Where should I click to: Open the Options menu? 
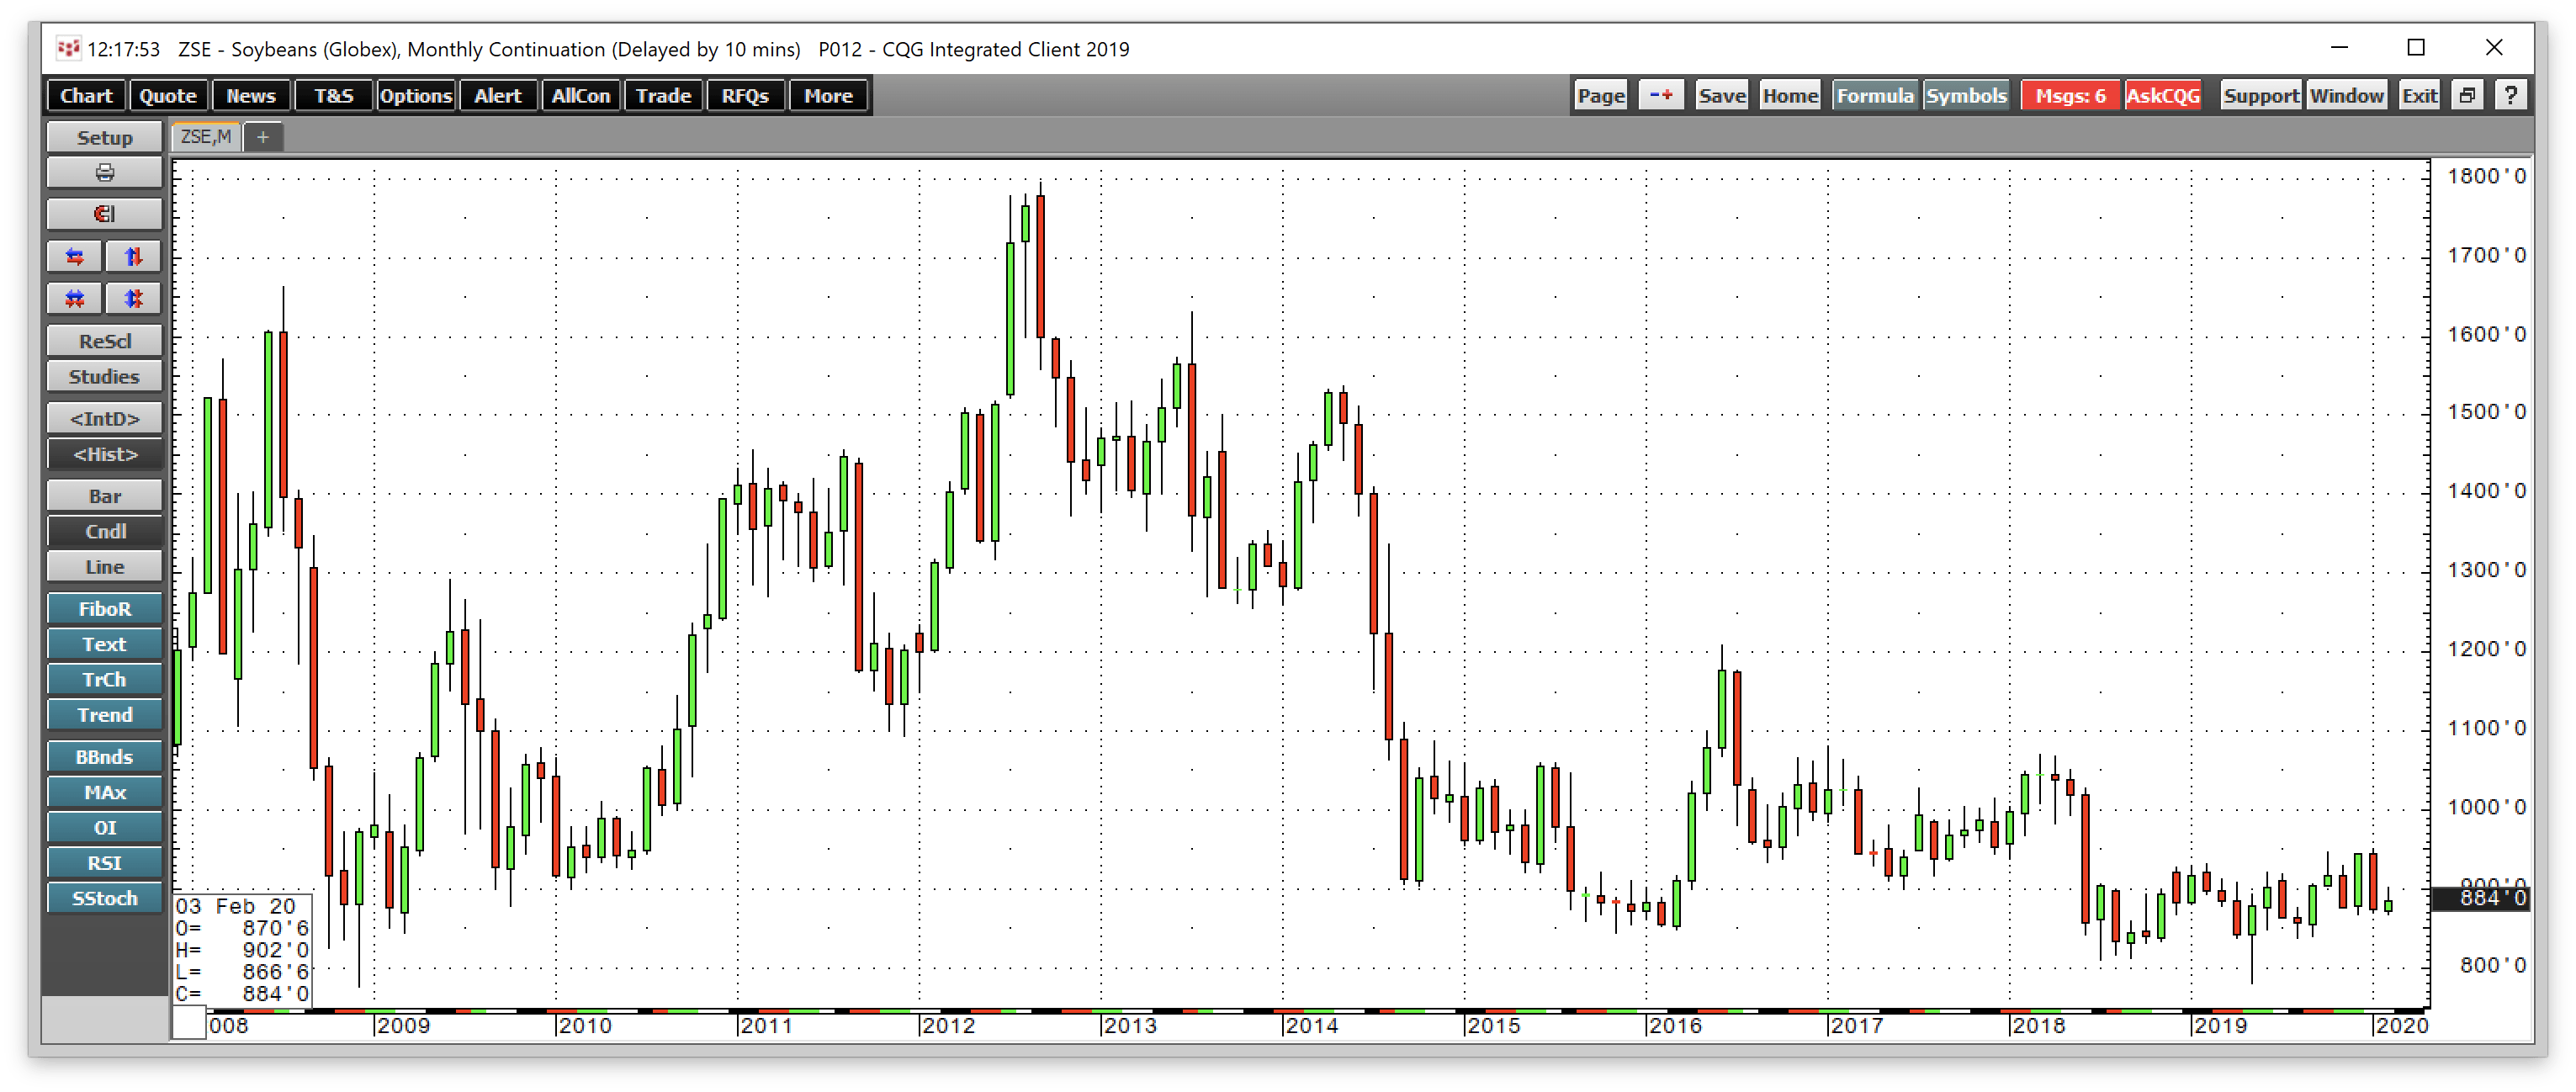pos(416,96)
